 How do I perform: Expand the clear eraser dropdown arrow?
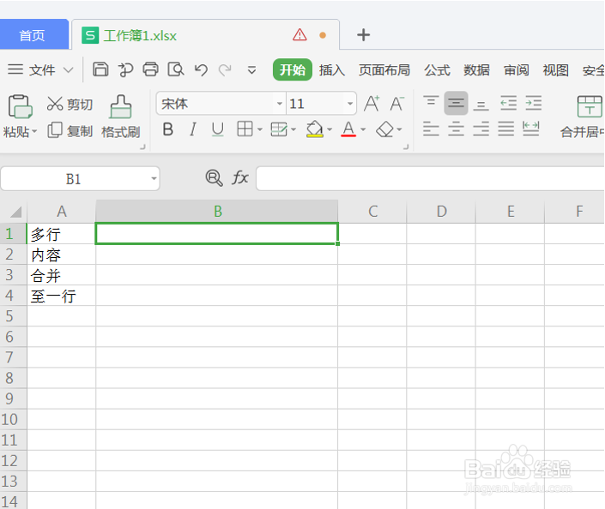(x=399, y=129)
